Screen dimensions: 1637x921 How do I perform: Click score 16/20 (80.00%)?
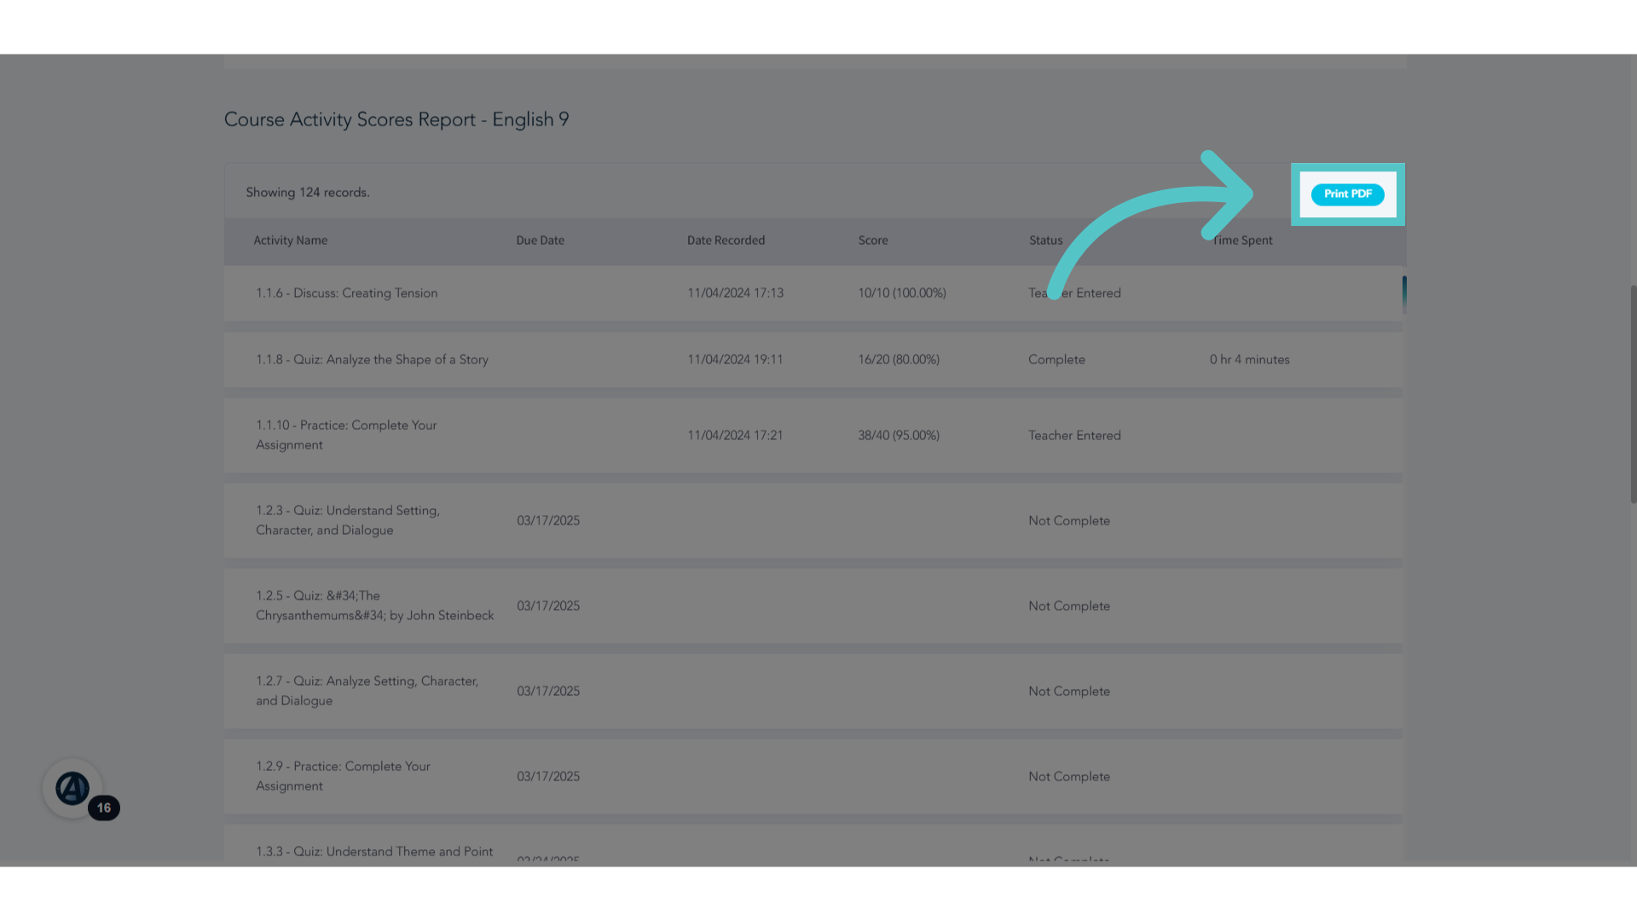pyautogui.click(x=899, y=360)
